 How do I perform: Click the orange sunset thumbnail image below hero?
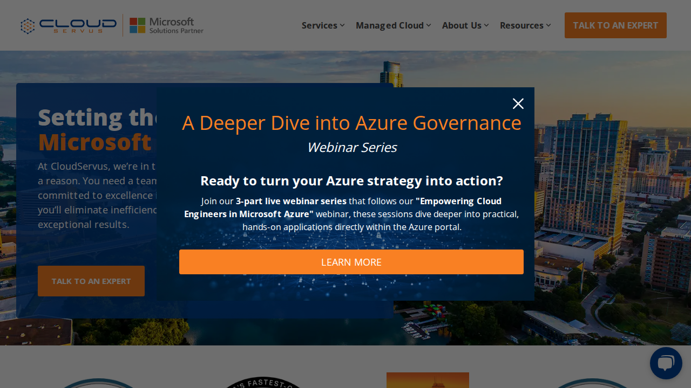[428, 380]
